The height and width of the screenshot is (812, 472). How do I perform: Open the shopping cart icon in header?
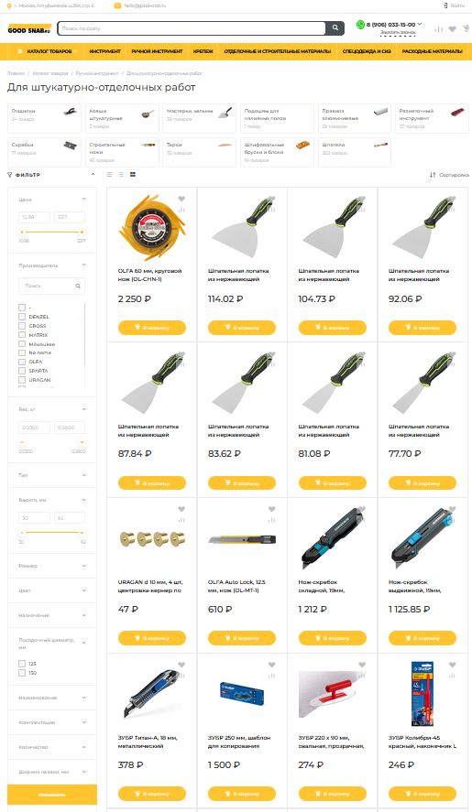click(466, 29)
